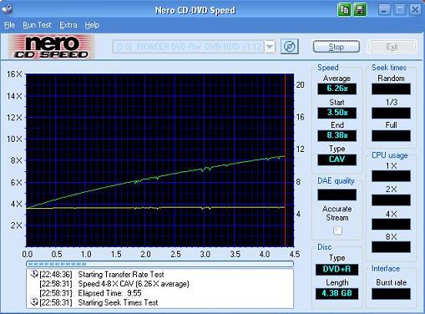This screenshot has height=314, width=425.
Task: Minimize the Nero CD-DVD Speed window
Action: [x=384, y=10]
